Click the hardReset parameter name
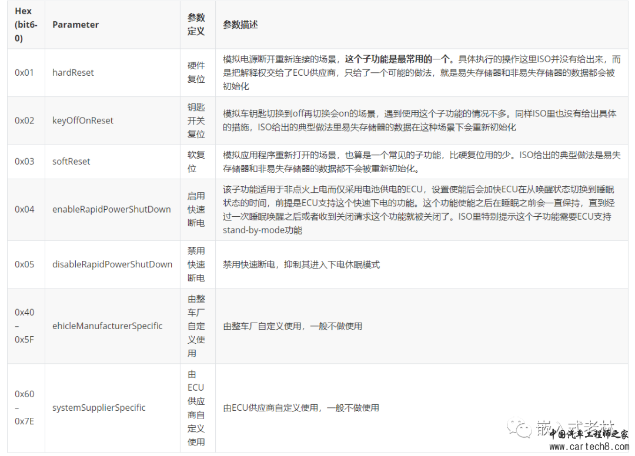The width and height of the screenshot is (635, 456). coord(73,73)
